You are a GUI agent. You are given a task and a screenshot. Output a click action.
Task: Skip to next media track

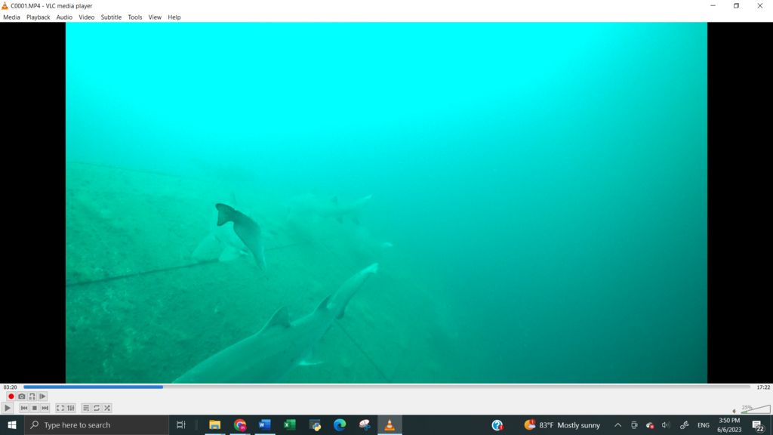(x=45, y=408)
